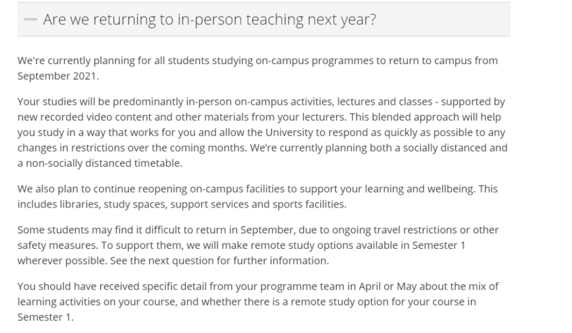
Task: Click the line starting "You should have received specific"
Action: pyautogui.click(x=258, y=286)
